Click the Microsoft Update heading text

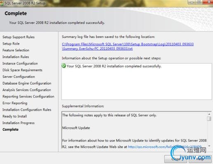click(x=76, y=128)
